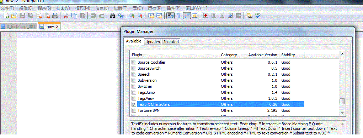Open the 文件(F) menu

point(7,8)
